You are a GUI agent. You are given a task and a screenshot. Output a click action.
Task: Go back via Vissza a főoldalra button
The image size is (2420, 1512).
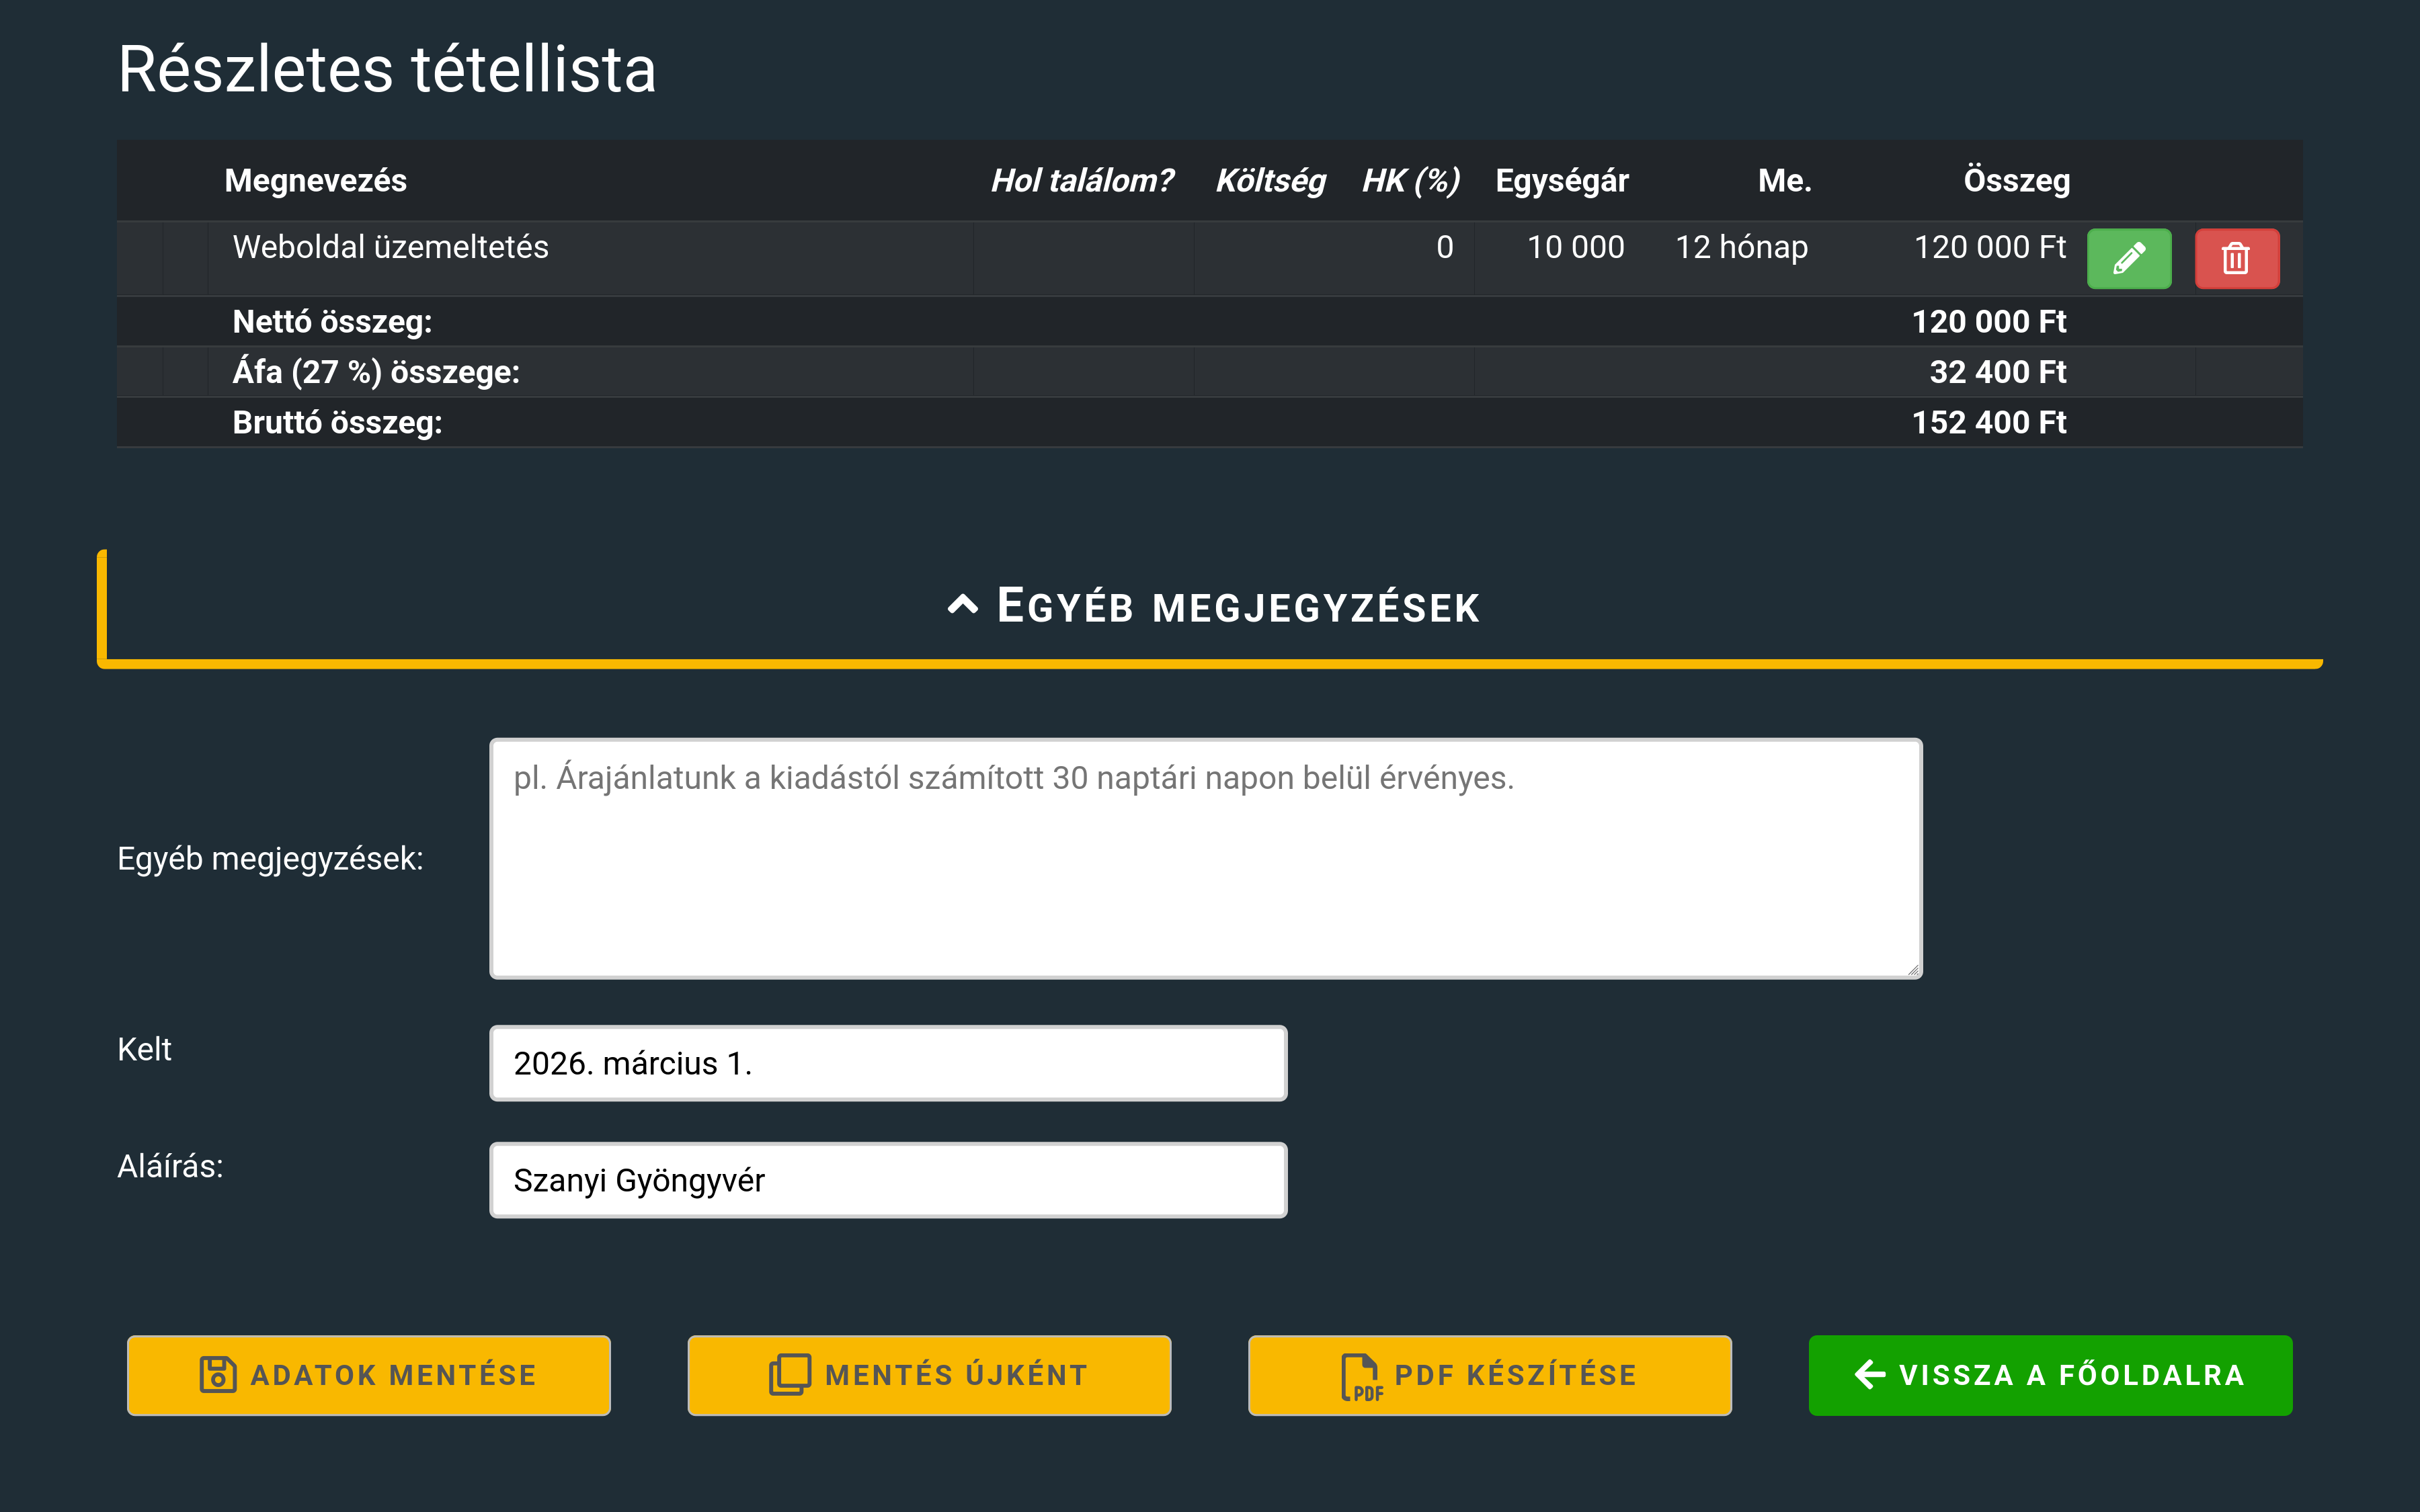(x=2050, y=1375)
